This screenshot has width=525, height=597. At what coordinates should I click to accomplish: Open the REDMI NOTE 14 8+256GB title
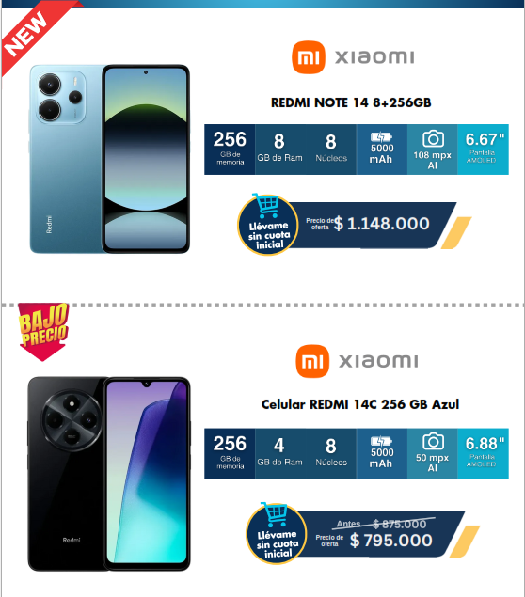(x=351, y=102)
